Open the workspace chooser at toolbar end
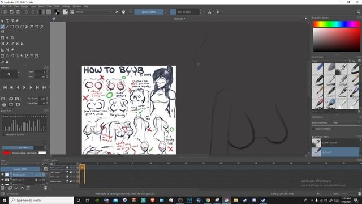This screenshot has height=204, width=362. pos(359,12)
